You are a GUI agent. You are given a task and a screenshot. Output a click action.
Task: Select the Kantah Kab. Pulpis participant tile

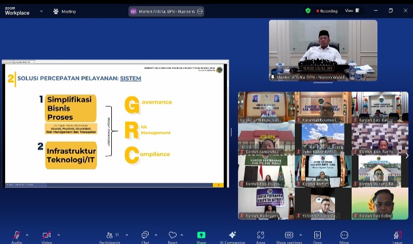click(x=266, y=171)
